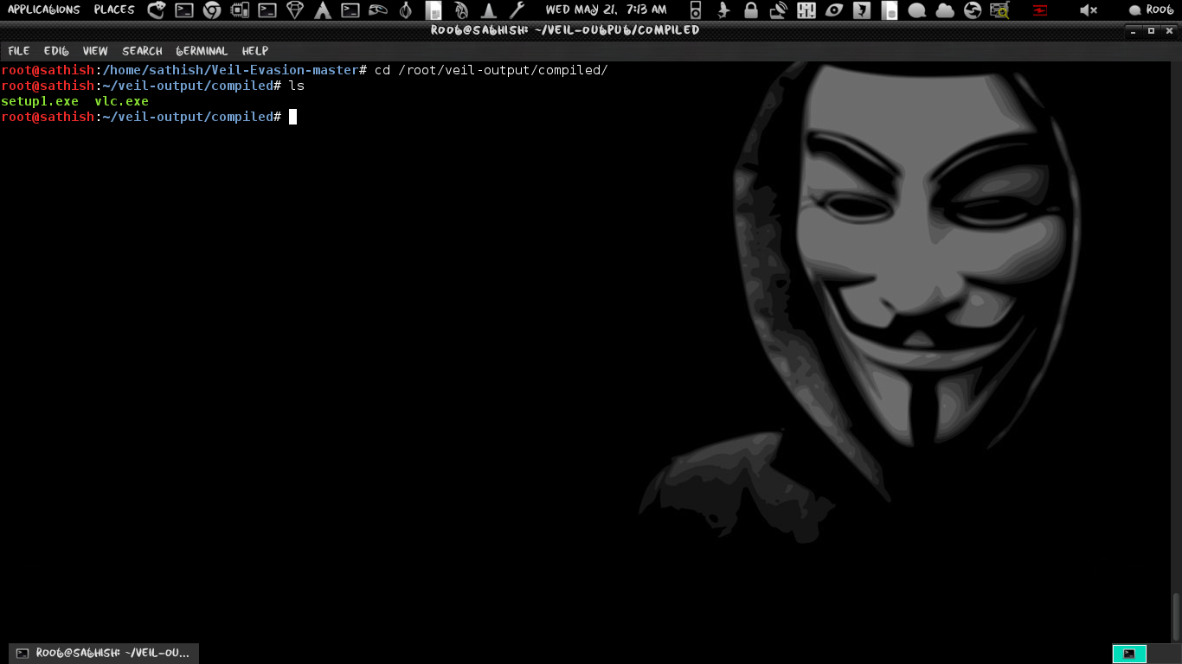Select the cyan workspace switcher thumbnail
This screenshot has height=664, width=1182.
1129,654
